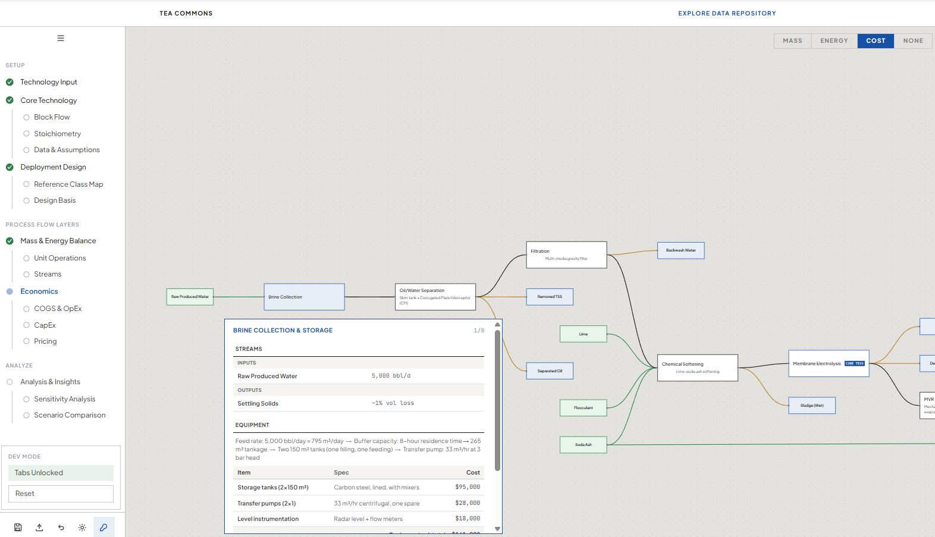
Task: Click the undo arrow icon
Action: [x=61, y=527]
